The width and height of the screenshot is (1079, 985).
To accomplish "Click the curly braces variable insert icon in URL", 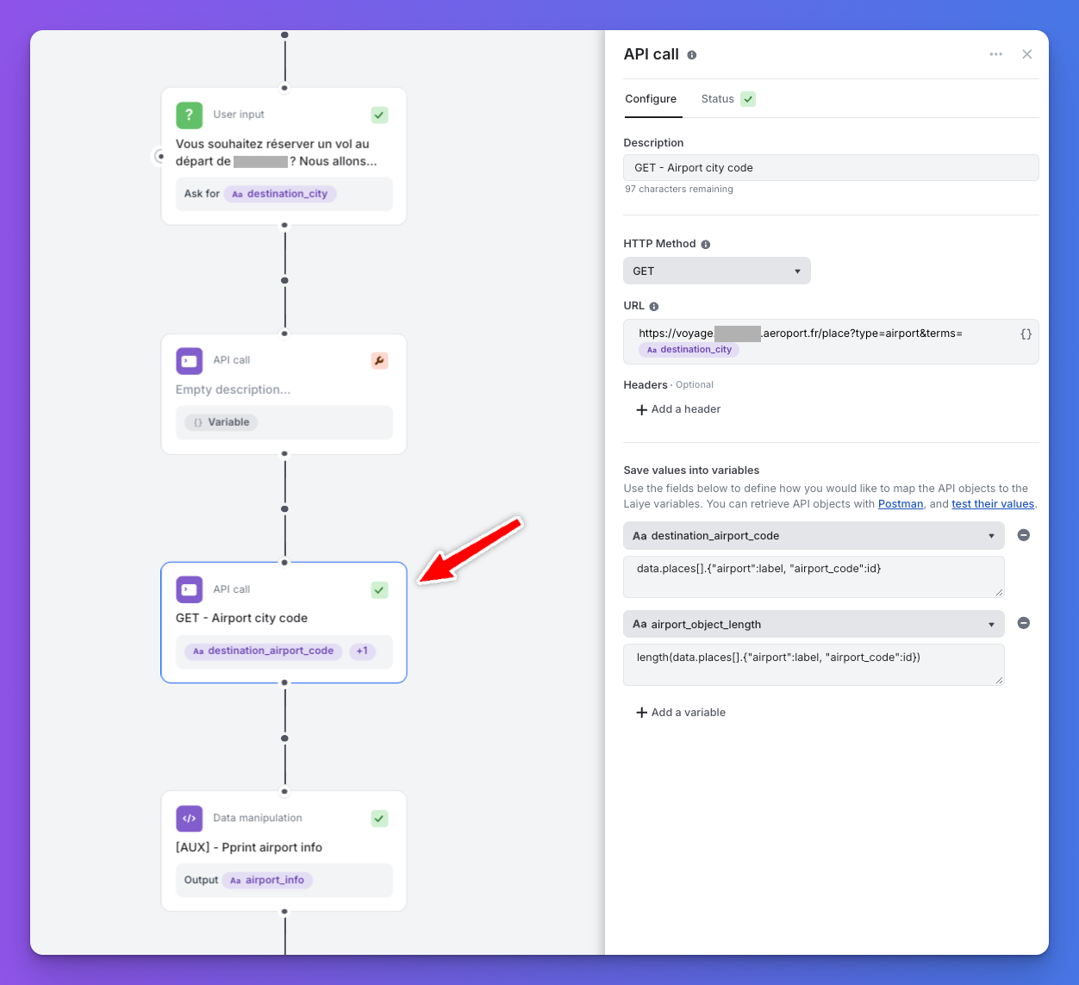I will 1026,334.
